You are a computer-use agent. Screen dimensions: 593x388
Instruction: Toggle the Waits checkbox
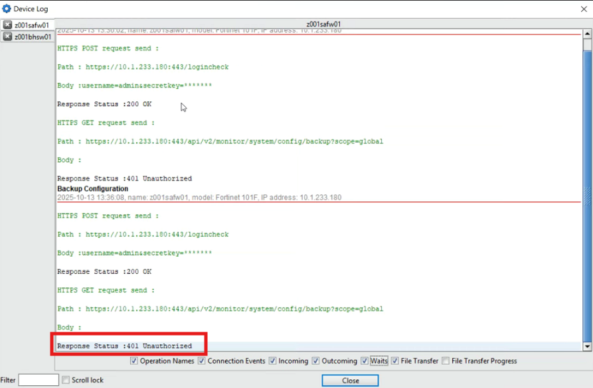tap(364, 361)
